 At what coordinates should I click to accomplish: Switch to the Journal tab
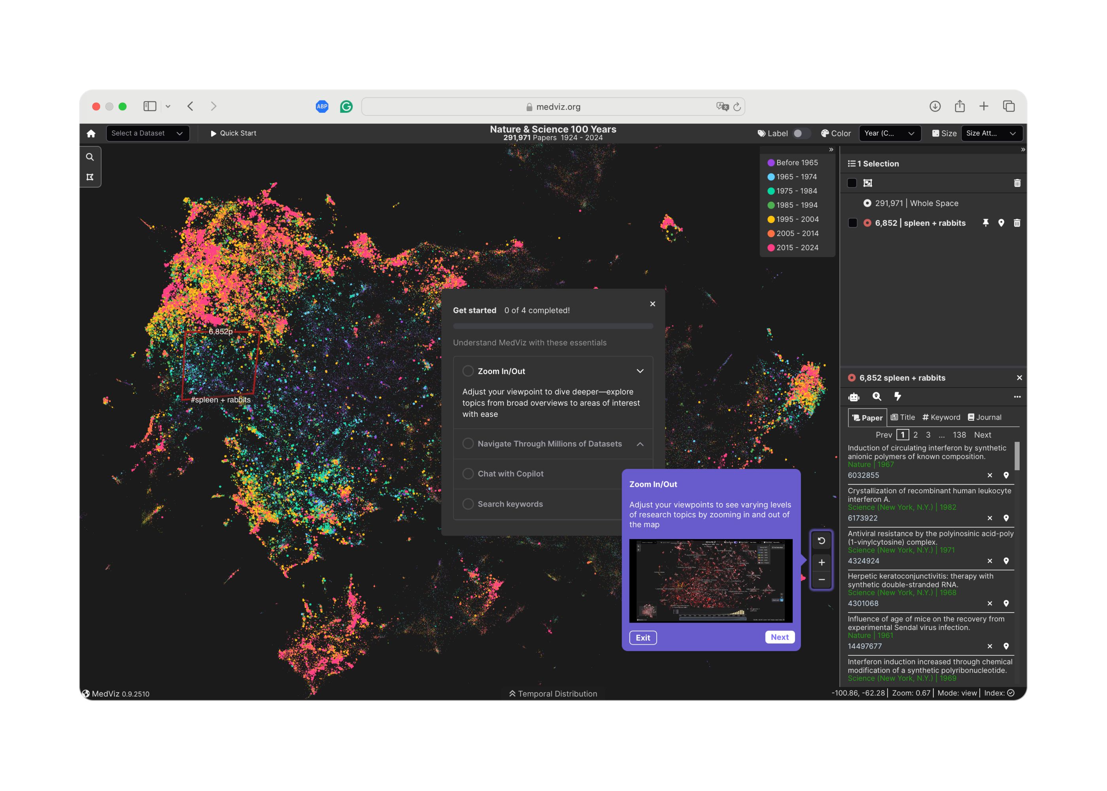click(984, 417)
